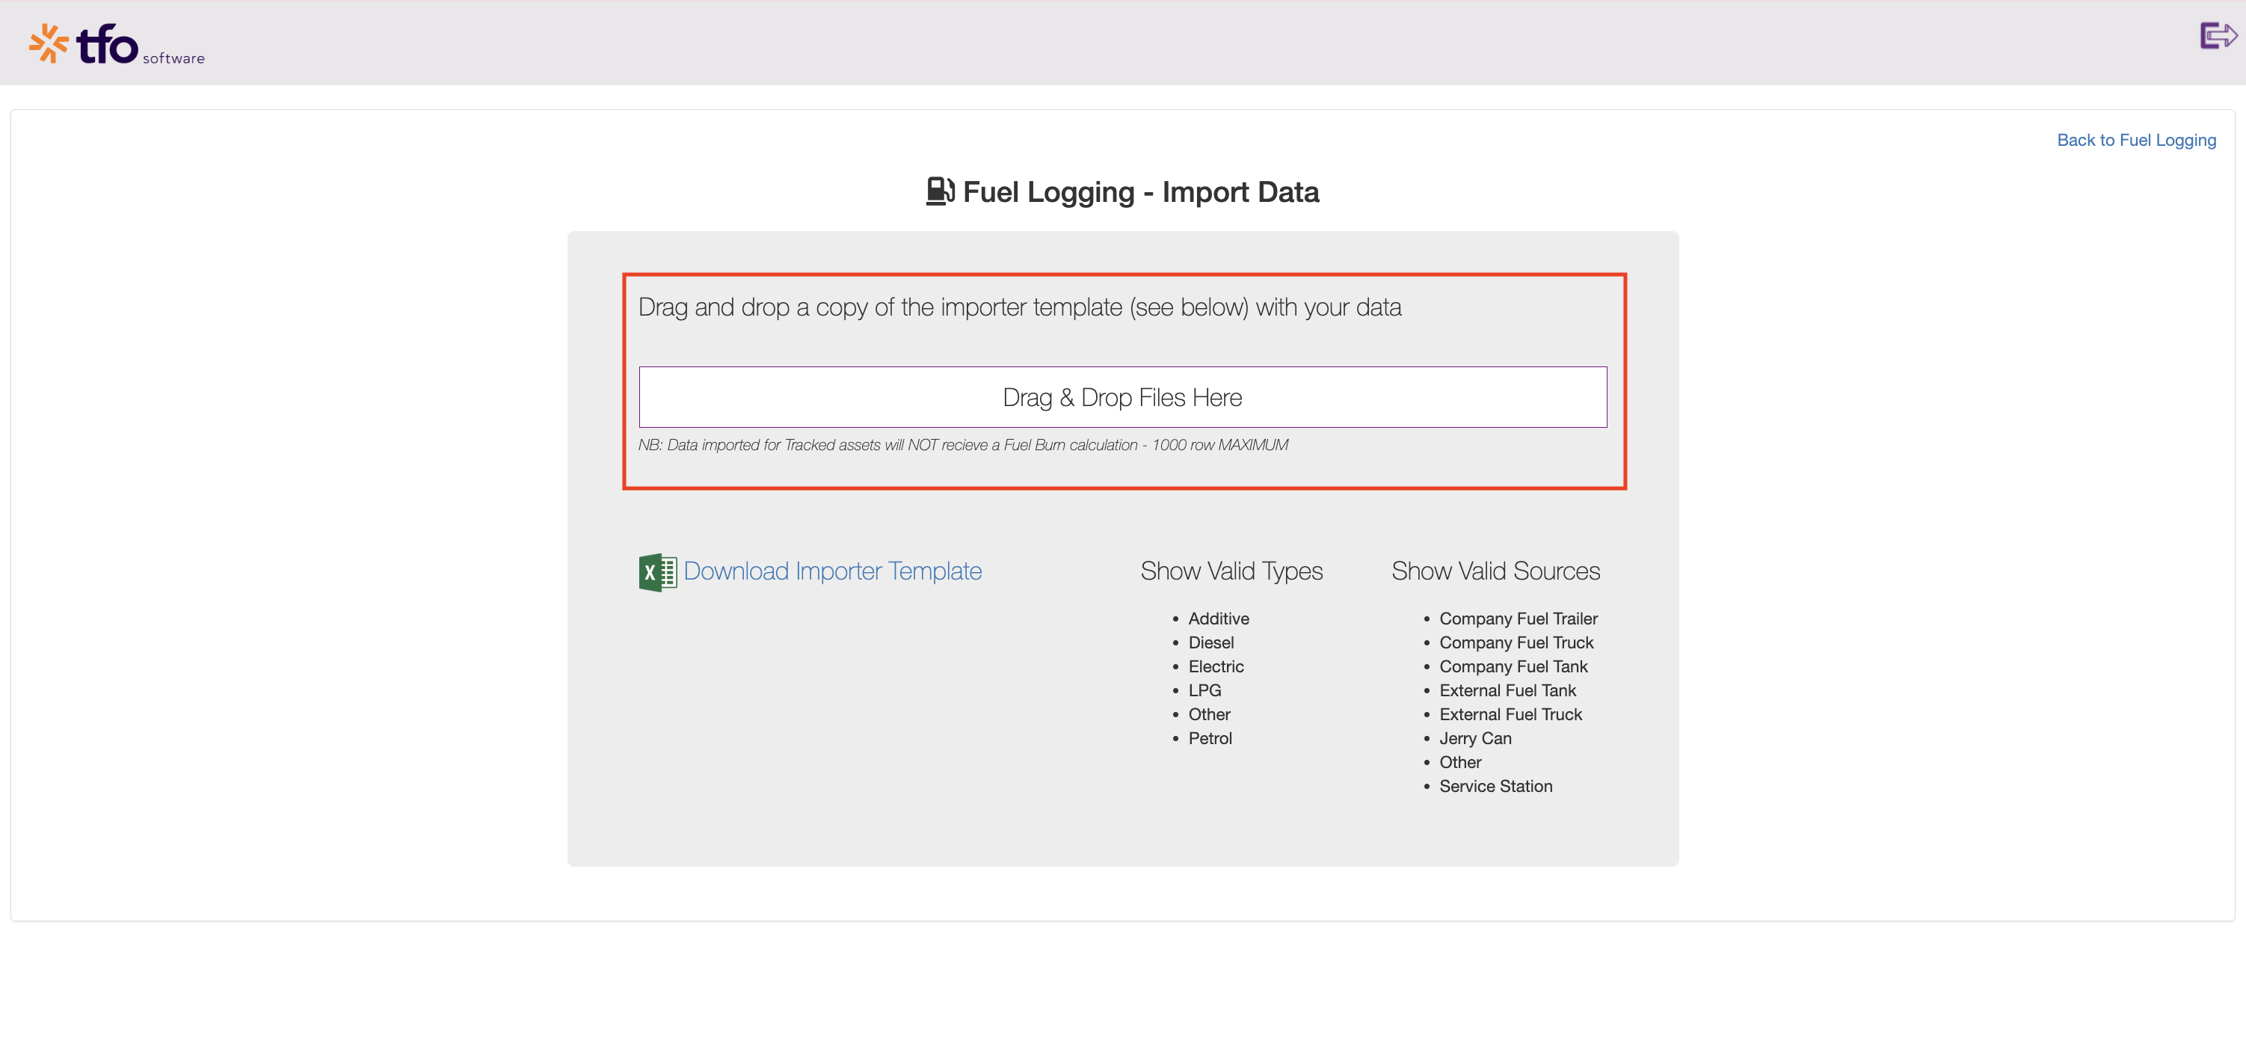
Task: Select the Diesel type entry
Action: (x=1210, y=642)
